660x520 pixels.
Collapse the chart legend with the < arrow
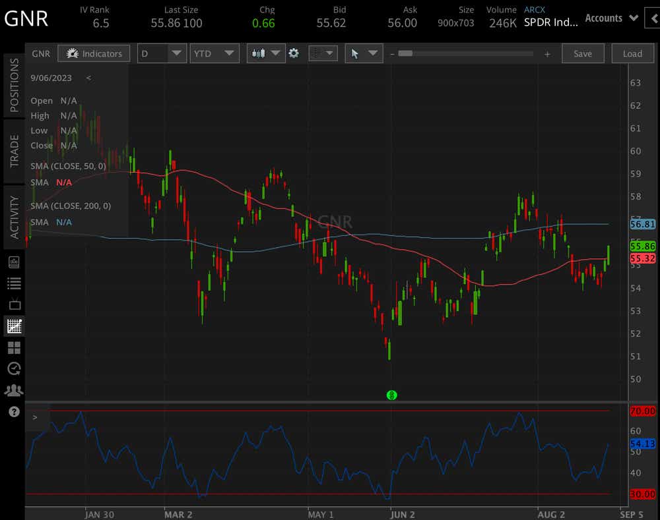[x=88, y=78]
